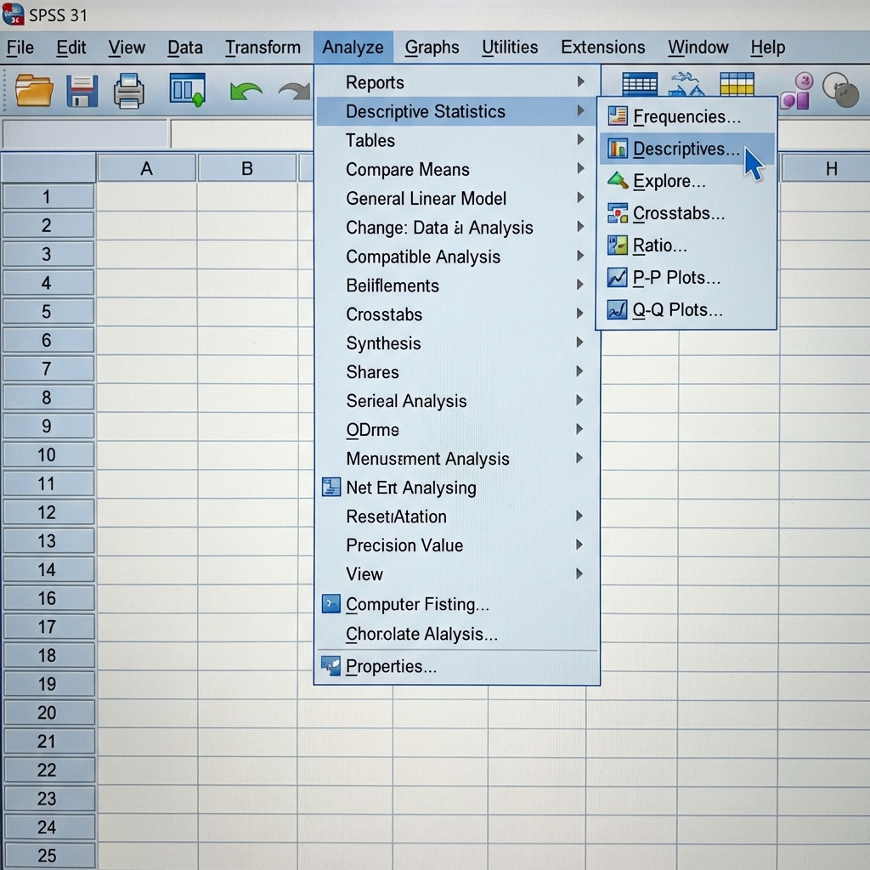The image size is (870, 870).
Task: Expand the Reports submenu arrow
Action: 580,82
